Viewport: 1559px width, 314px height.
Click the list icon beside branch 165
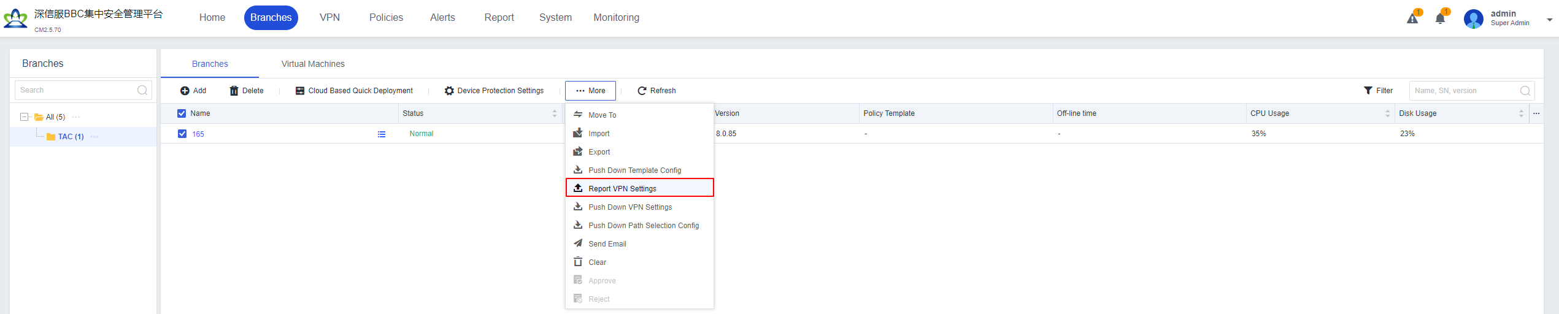382,134
